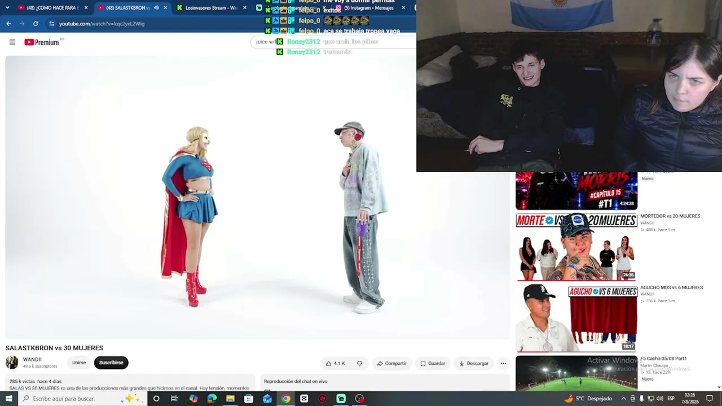Open CapCut from the taskbar
Screen dimensions: 722x406
point(304,399)
